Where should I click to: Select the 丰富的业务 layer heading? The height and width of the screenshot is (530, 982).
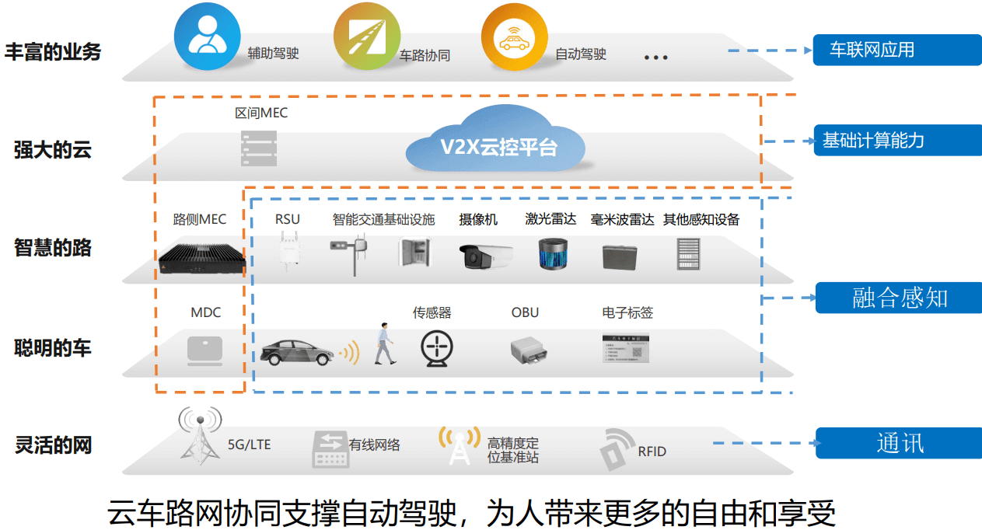click(53, 51)
